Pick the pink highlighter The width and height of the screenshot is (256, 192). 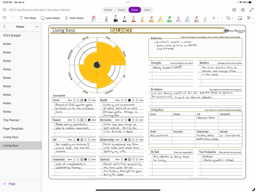[x=178, y=19]
